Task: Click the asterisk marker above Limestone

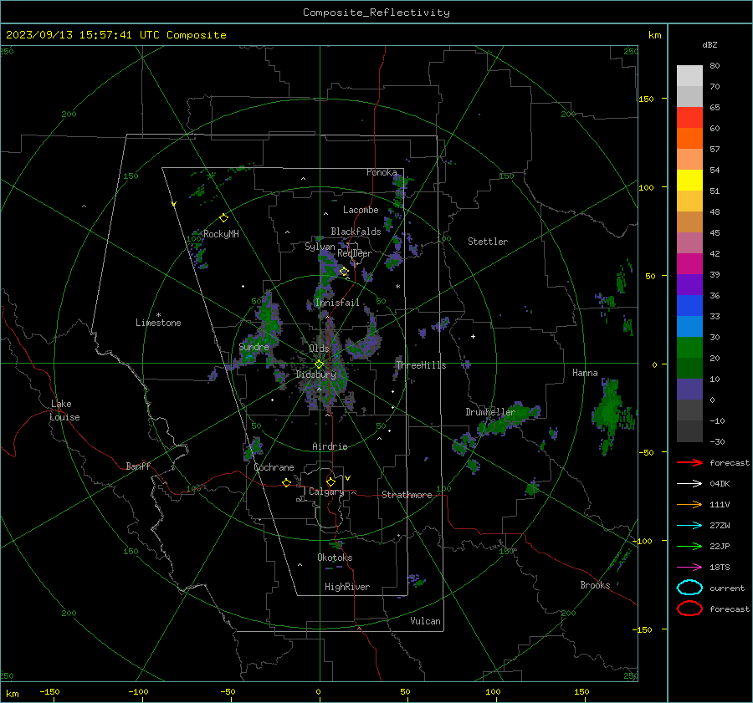Action: pyautogui.click(x=158, y=315)
